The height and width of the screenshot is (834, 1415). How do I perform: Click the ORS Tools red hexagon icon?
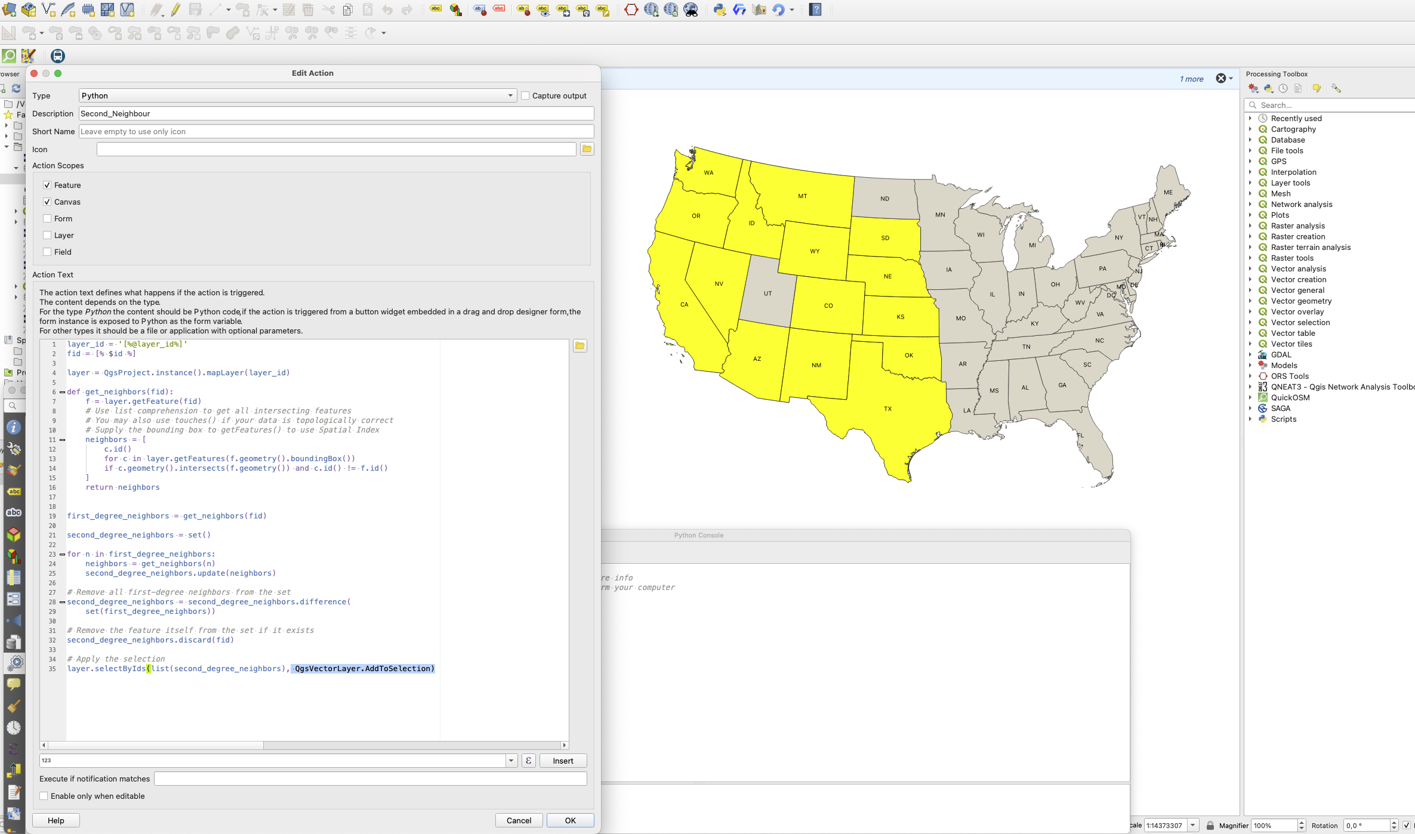click(631, 10)
